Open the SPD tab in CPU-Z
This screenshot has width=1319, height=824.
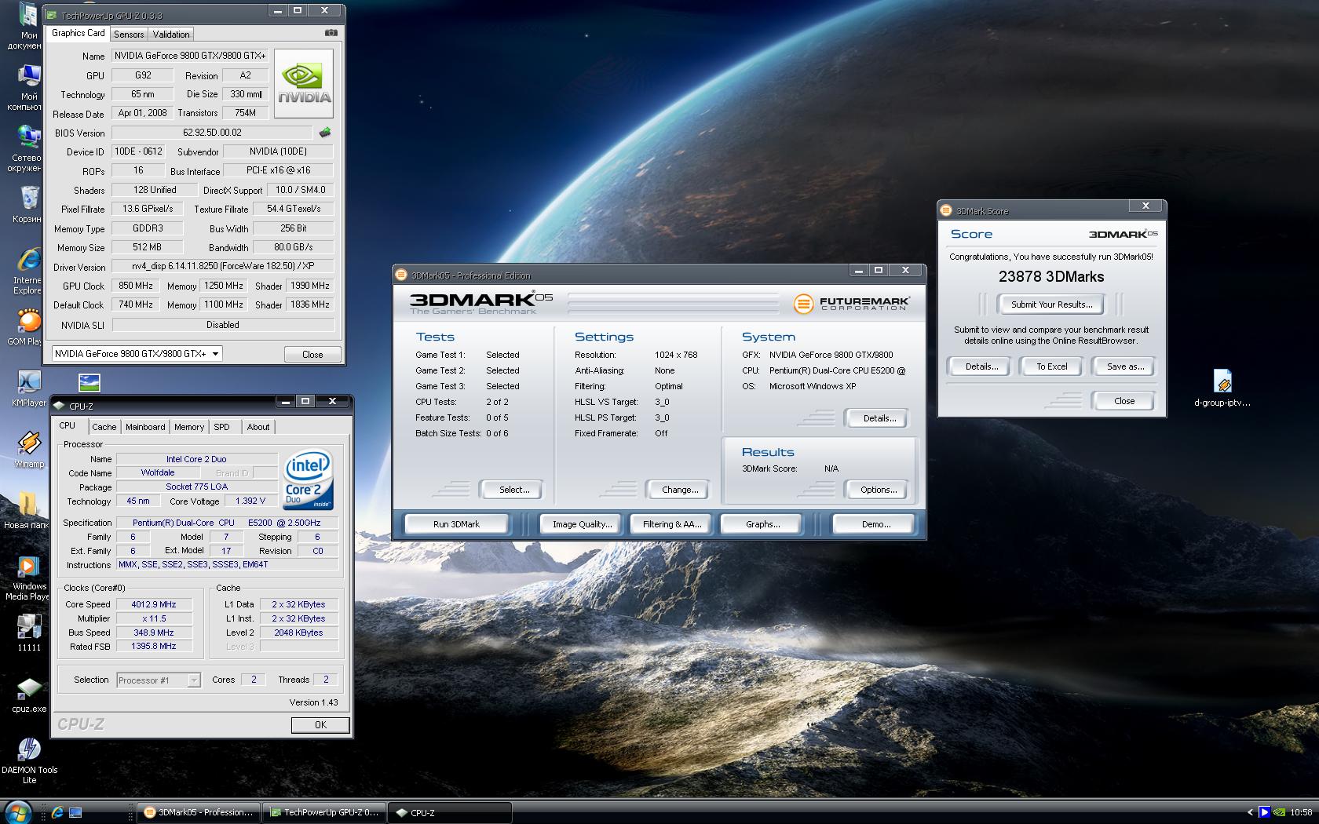point(222,427)
